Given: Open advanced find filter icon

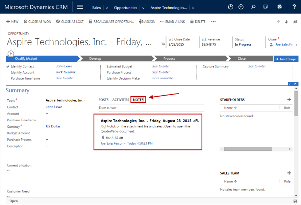Looking at the screenshot, I should pyautogui.click(x=266, y=7).
